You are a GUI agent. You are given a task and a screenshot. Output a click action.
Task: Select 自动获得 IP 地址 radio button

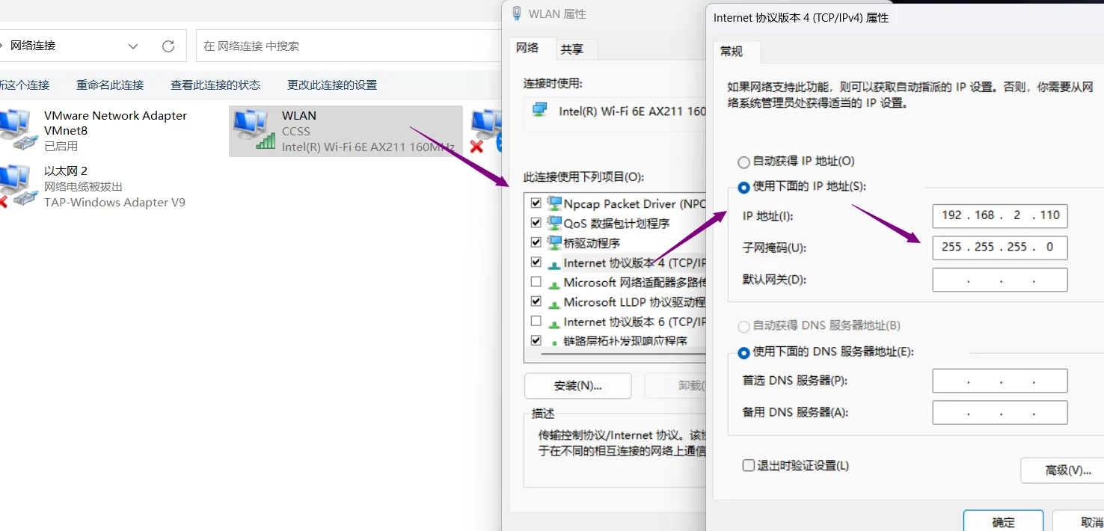point(743,162)
